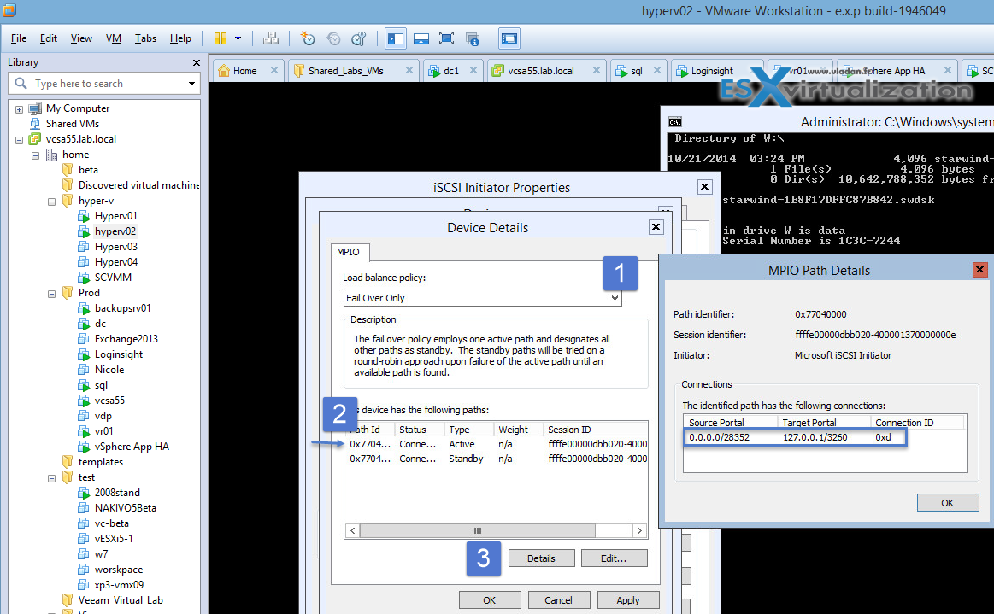
Task: Select the Standby path row
Action: pos(497,459)
